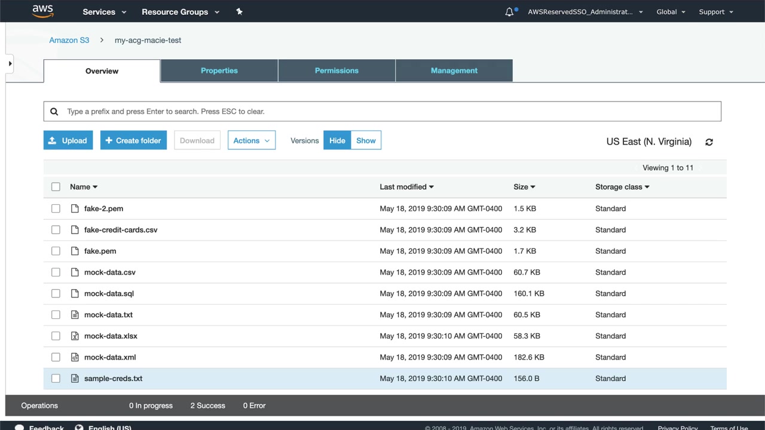The image size is (765, 430).
Task: Click the Upload button
Action: (68, 140)
